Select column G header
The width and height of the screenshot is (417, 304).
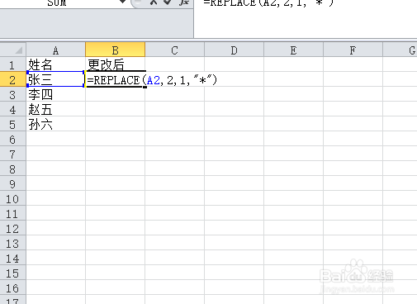click(400, 50)
